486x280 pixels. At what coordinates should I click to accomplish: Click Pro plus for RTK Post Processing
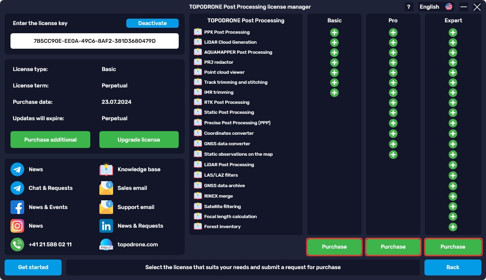point(393,102)
